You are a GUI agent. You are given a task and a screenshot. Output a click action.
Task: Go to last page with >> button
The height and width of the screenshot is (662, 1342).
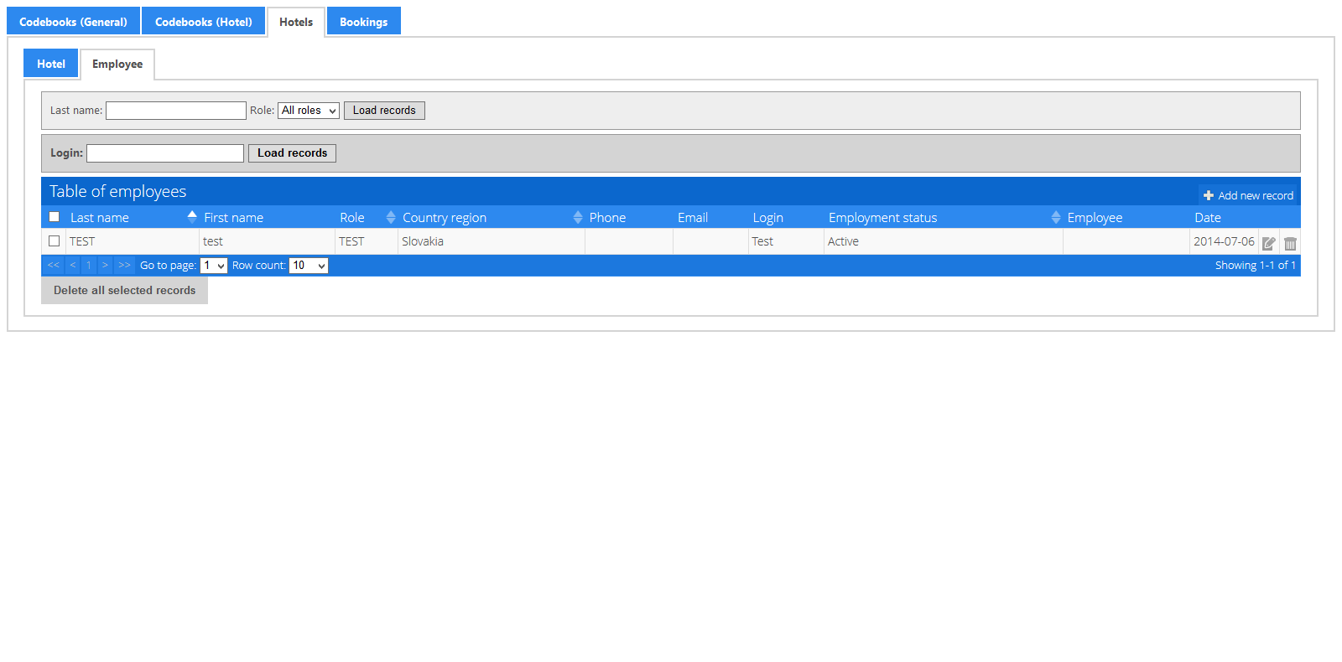point(124,265)
